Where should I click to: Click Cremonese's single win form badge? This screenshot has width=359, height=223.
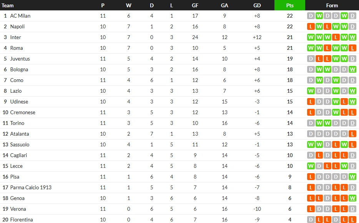point(336,112)
